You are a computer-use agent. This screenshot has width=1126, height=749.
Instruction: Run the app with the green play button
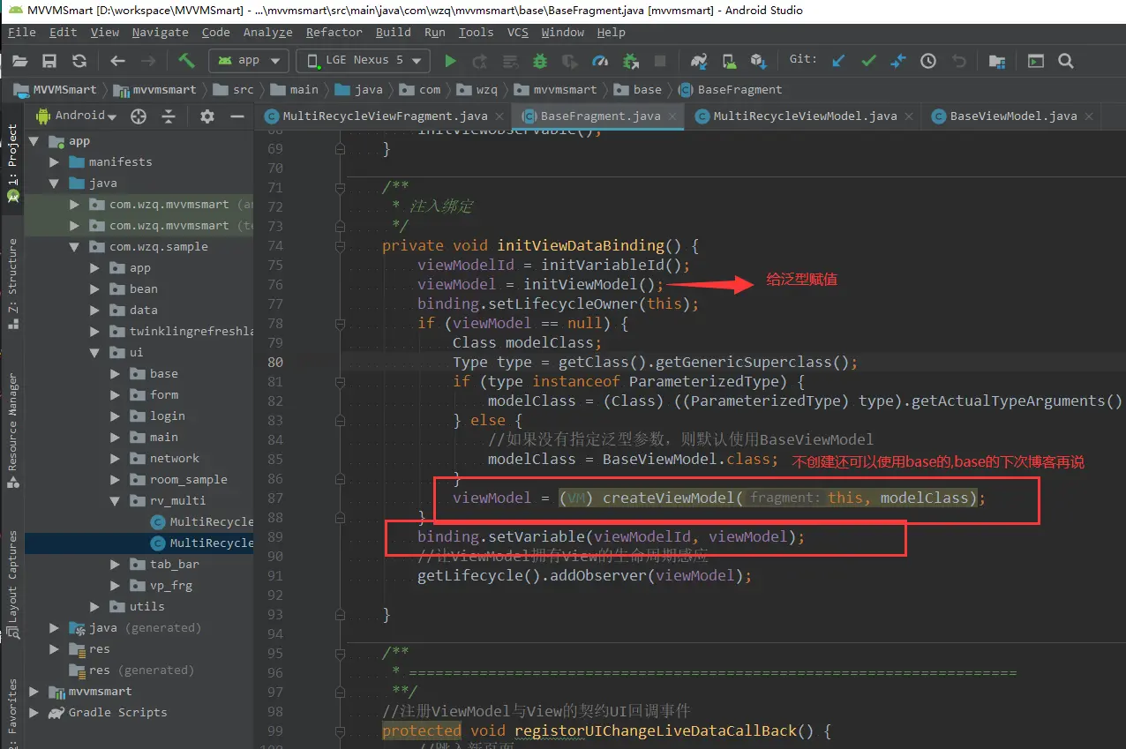click(x=450, y=61)
